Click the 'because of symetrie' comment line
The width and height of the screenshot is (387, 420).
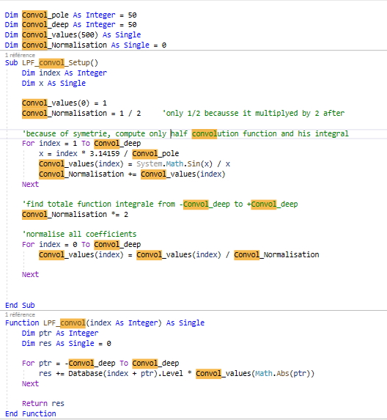[185, 133]
